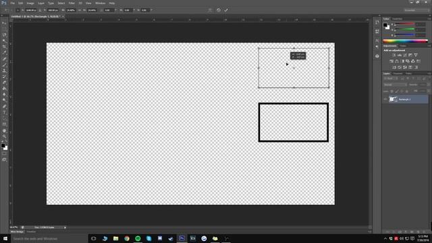Toggle lock transparent pixels
Screen dimensions: 432x243
(x=391, y=91)
